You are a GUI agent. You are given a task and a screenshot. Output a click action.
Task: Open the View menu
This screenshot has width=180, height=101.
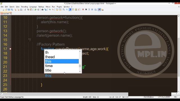click(18, 7)
